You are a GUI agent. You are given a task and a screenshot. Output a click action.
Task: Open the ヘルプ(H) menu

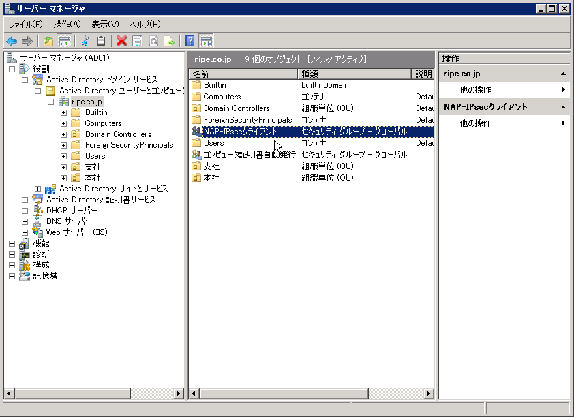point(145,25)
